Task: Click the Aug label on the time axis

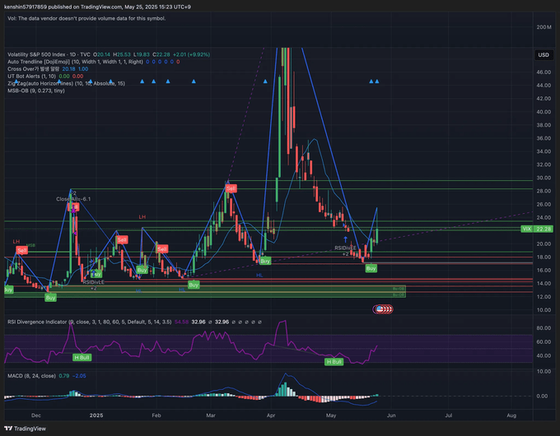Action: 511,415
